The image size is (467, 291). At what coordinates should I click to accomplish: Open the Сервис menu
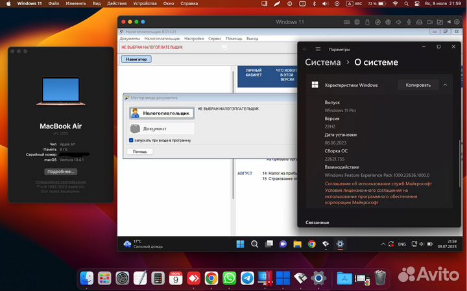(215, 38)
